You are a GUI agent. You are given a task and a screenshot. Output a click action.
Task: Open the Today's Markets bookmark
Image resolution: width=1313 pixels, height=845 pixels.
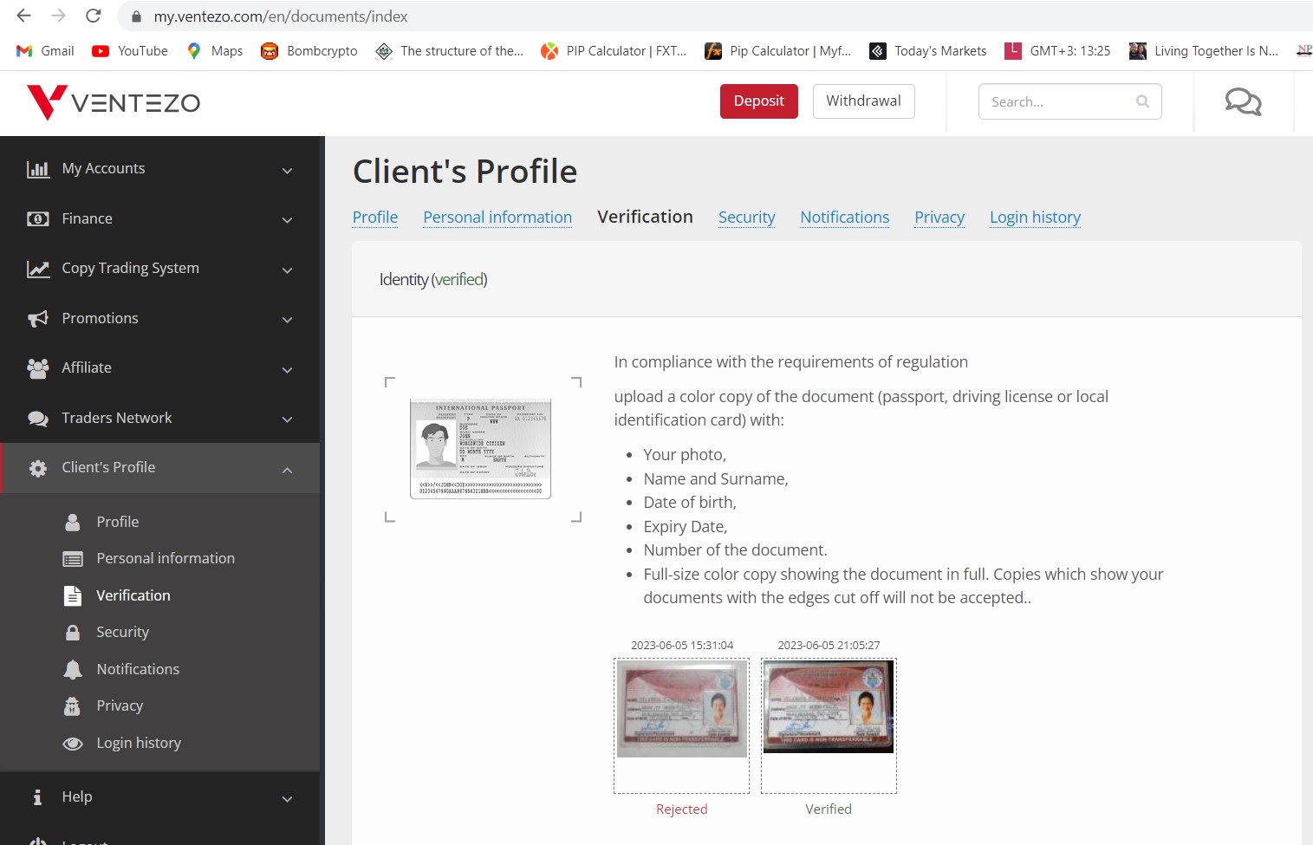(928, 51)
